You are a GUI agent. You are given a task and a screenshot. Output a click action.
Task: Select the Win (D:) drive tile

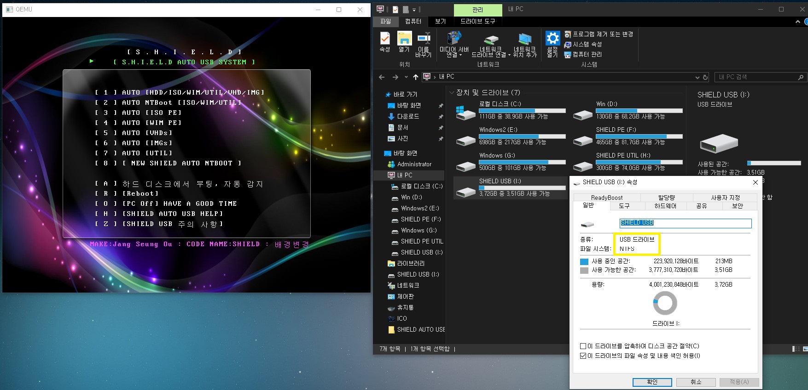[627, 110]
